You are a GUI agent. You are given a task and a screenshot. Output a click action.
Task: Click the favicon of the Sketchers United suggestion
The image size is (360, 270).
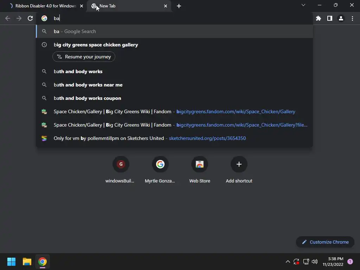[44, 138]
